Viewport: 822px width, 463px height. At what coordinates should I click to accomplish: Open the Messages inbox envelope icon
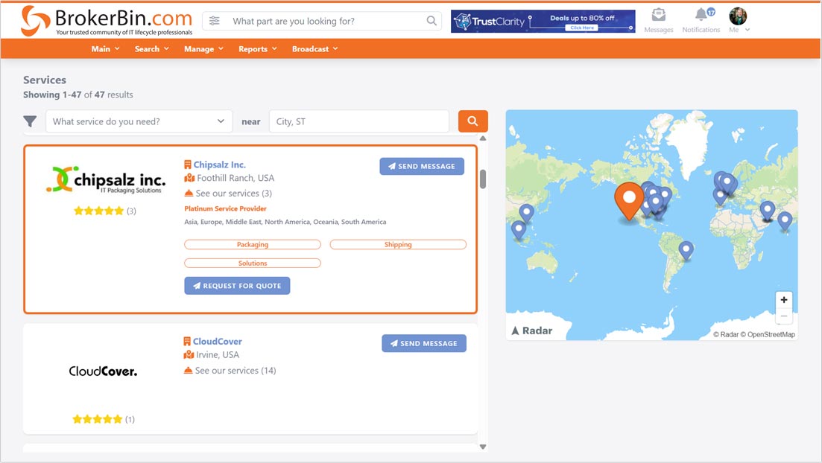tap(659, 15)
